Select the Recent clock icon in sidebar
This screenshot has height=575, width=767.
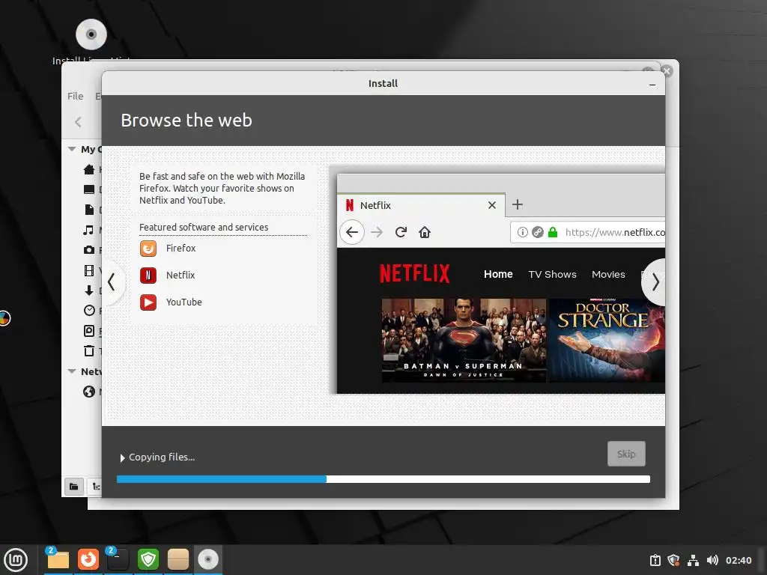coord(89,311)
